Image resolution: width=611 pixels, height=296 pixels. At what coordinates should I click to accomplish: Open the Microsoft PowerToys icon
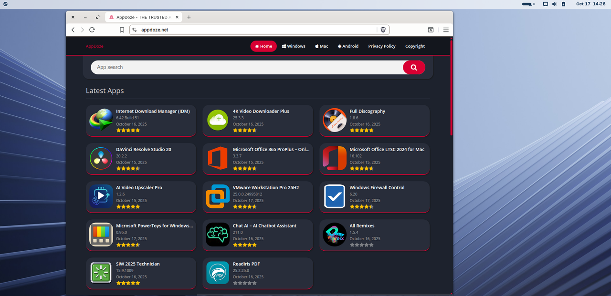[101, 235]
